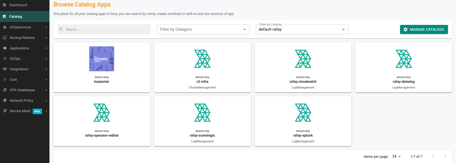This screenshot has height=163, width=456.
Task: Open GitOps menu item
Action: coord(25,59)
